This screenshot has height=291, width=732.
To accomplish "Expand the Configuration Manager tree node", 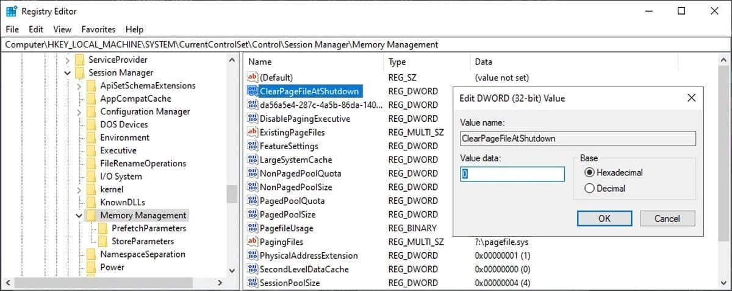I will click(x=79, y=112).
